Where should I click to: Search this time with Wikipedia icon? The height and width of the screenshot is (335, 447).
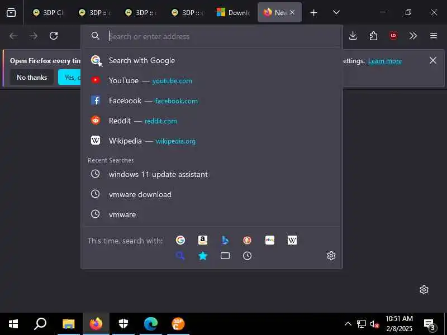pyautogui.click(x=292, y=240)
